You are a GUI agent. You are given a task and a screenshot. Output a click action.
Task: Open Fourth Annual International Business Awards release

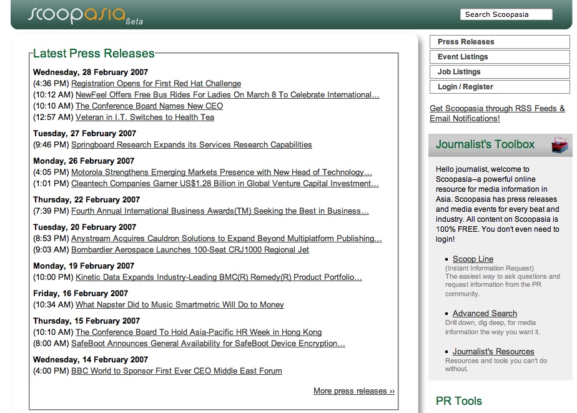(220, 211)
